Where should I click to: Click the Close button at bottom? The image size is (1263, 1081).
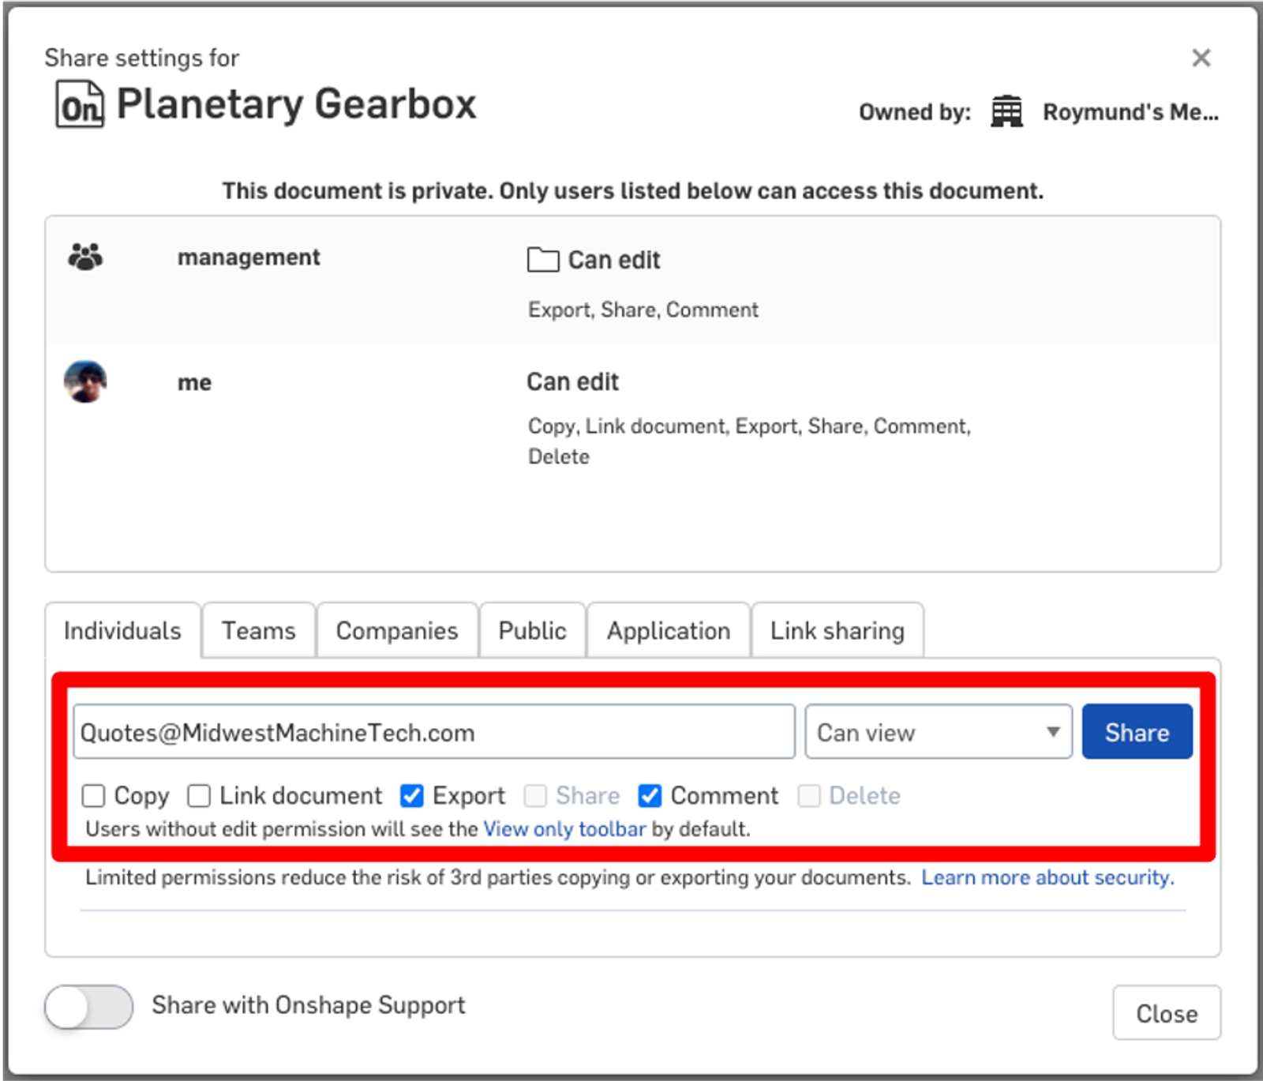tap(1166, 1013)
